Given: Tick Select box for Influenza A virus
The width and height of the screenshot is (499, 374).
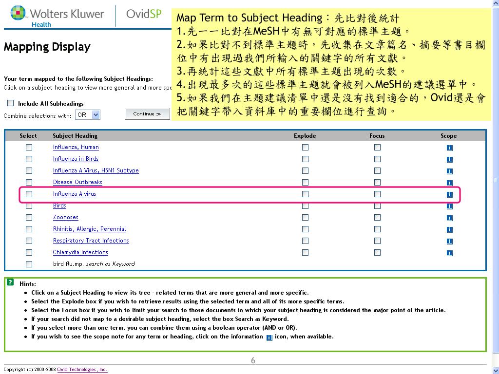Looking at the screenshot, I should pyautogui.click(x=29, y=194).
